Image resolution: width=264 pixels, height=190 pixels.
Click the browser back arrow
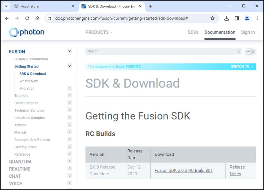coord(7,18)
